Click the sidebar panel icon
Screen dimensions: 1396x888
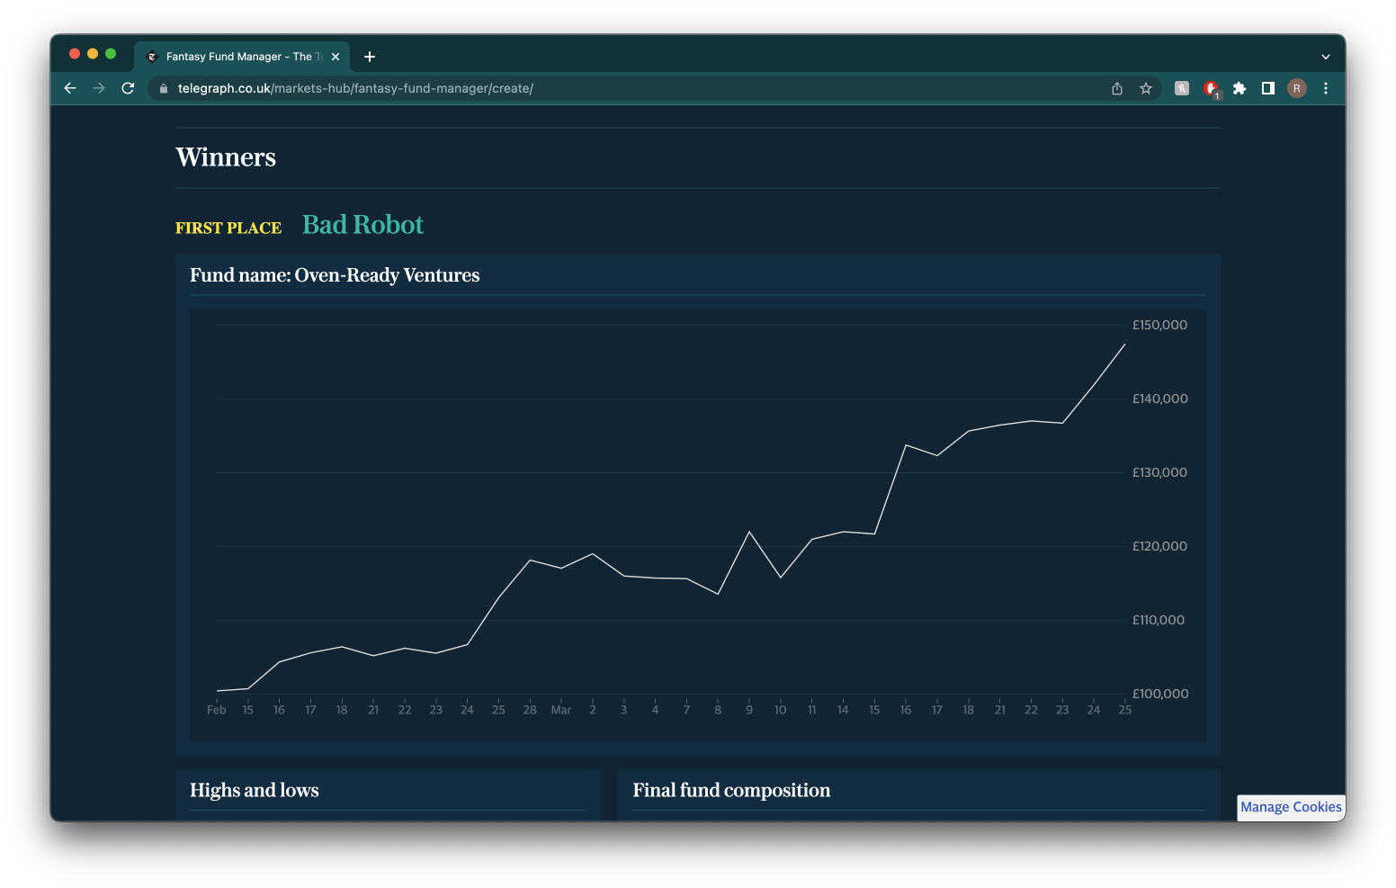click(x=1268, y=88)
